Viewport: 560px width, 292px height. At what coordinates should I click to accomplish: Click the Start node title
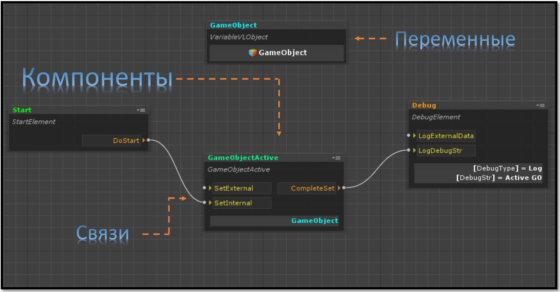22,110
